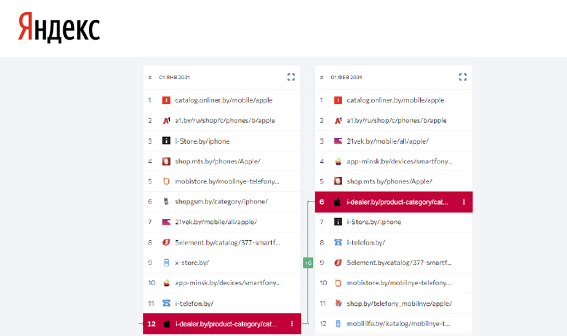The width and height of the screenshot is (567, 336).
Task: Open x-store.by/ link in January list
Action: [192, 263]
